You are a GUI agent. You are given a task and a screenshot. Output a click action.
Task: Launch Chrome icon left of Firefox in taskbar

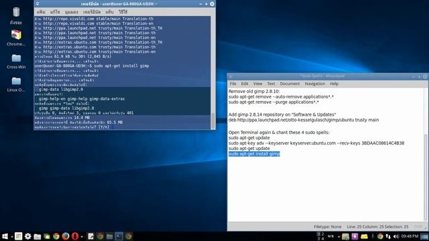(x=56, y=236)
